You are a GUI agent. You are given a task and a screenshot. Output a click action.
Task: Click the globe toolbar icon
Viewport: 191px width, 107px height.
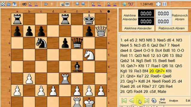pyautogui.click(x=124, y=4)
